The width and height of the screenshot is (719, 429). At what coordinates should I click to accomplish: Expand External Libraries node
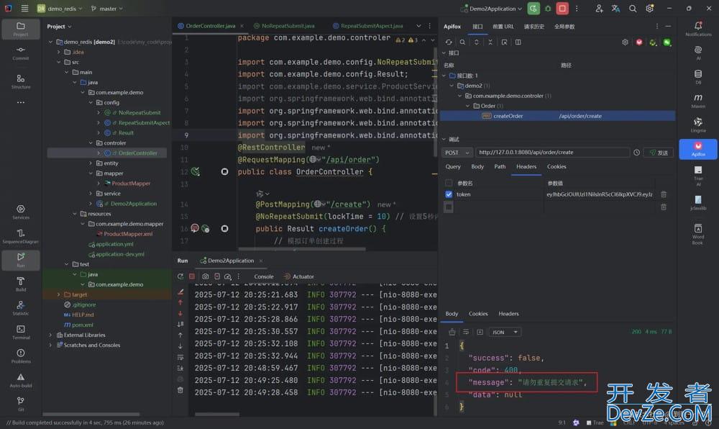click(50, 335)
